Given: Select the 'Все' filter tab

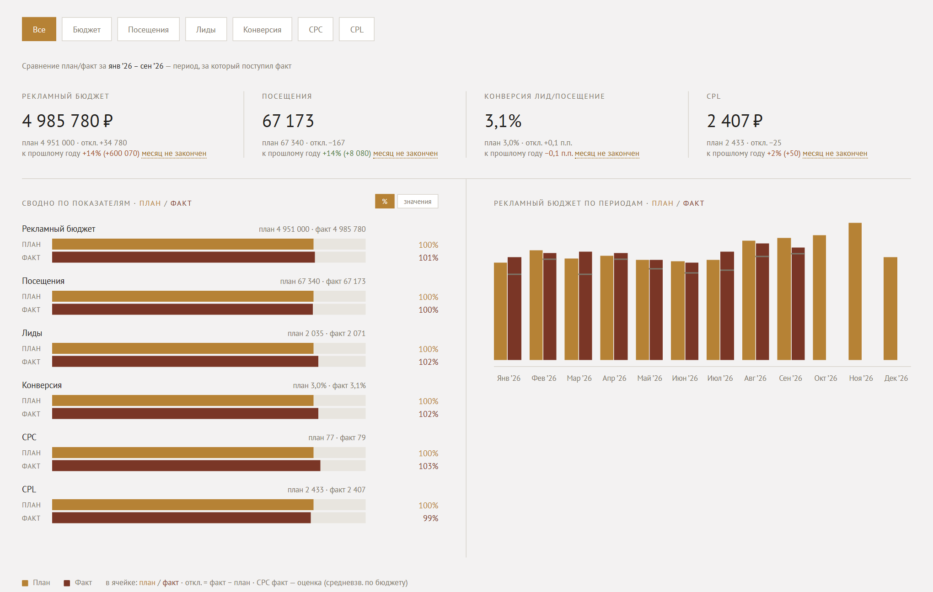Looking at the screenshot, I should coord(39,29).
